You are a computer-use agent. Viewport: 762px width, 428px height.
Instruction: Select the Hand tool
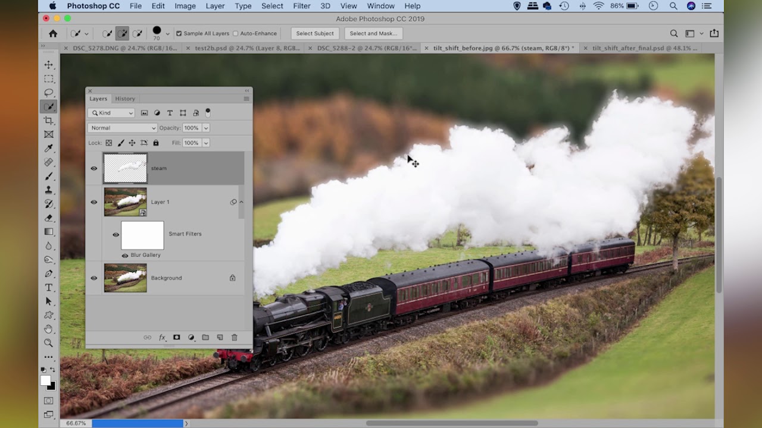[49, 329]
